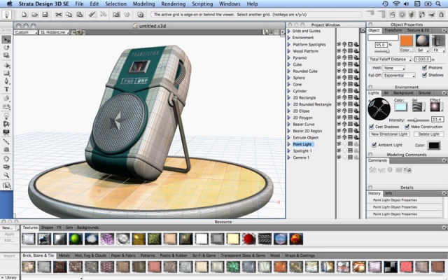Open the Modeling menu
Screen dimensions: 448x280
[143, 3]
